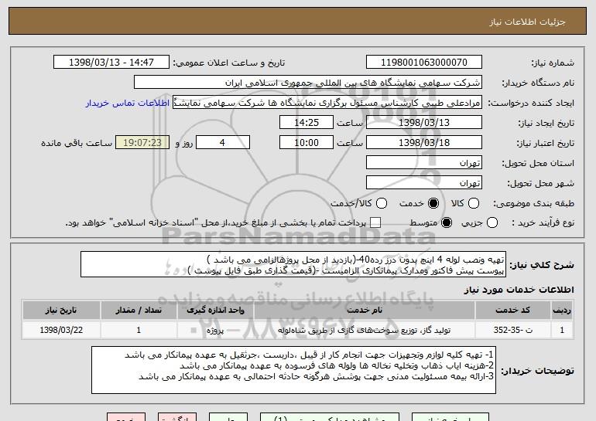The width and height of the screenshot is (596, 421).
Task: Click the ردیف column header
Action: click(562, 311)
